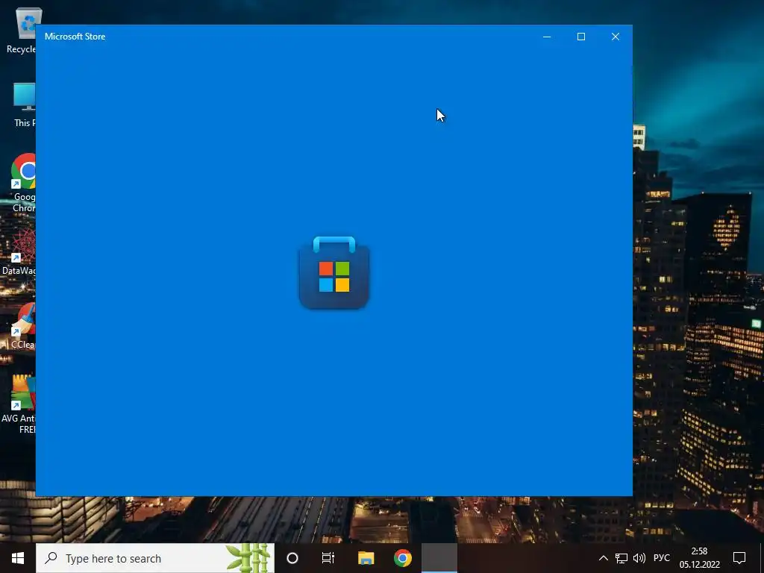The image size is (764, 573).
Task: Open Task View on the taskbar
Action: (328, 558)
